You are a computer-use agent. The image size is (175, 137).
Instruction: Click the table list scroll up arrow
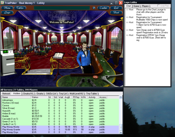(121, 97)
